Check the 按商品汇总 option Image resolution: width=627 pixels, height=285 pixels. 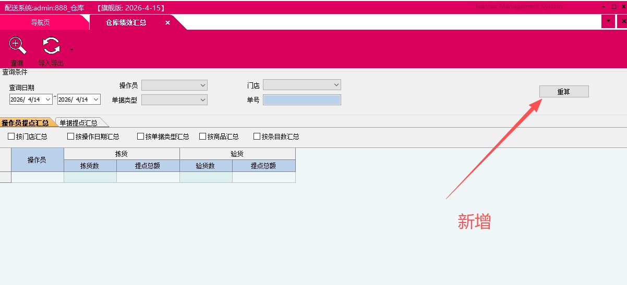click(x=203, y=137)
